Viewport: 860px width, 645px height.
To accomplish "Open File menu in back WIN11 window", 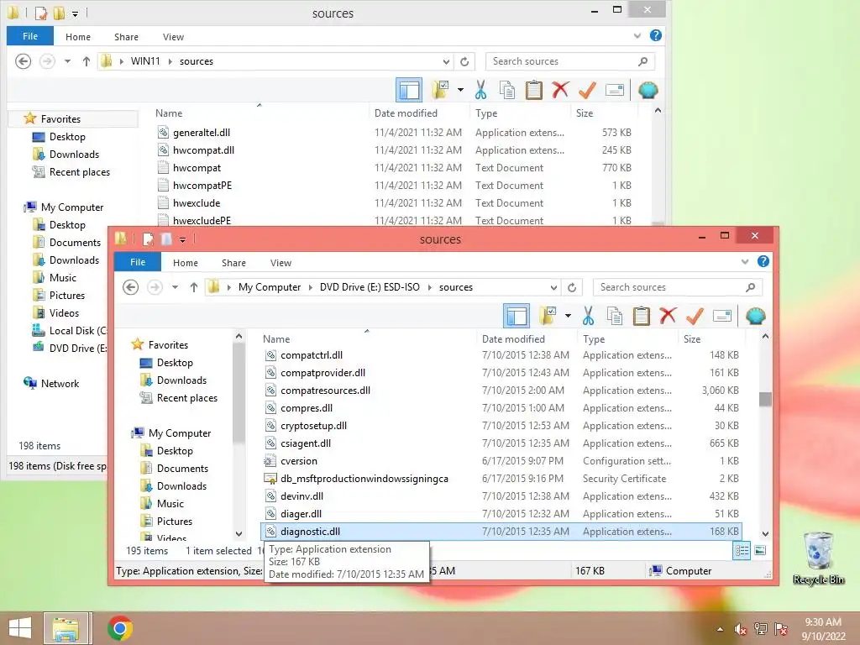I will click(30, 36).
